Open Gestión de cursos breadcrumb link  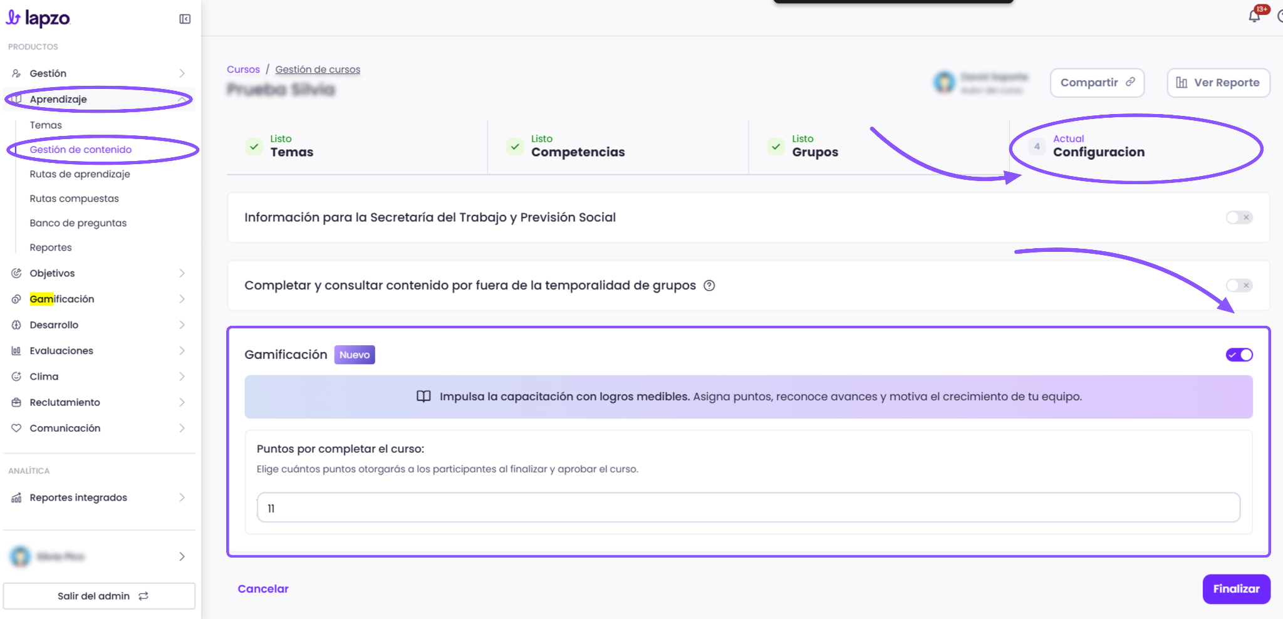click(318, 70)
